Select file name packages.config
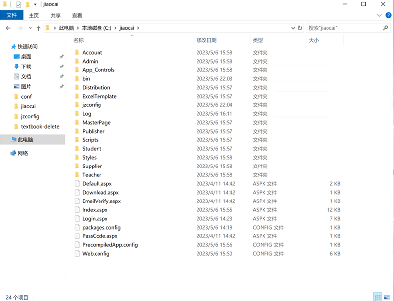Screen dimensions: 394x301 101,228
